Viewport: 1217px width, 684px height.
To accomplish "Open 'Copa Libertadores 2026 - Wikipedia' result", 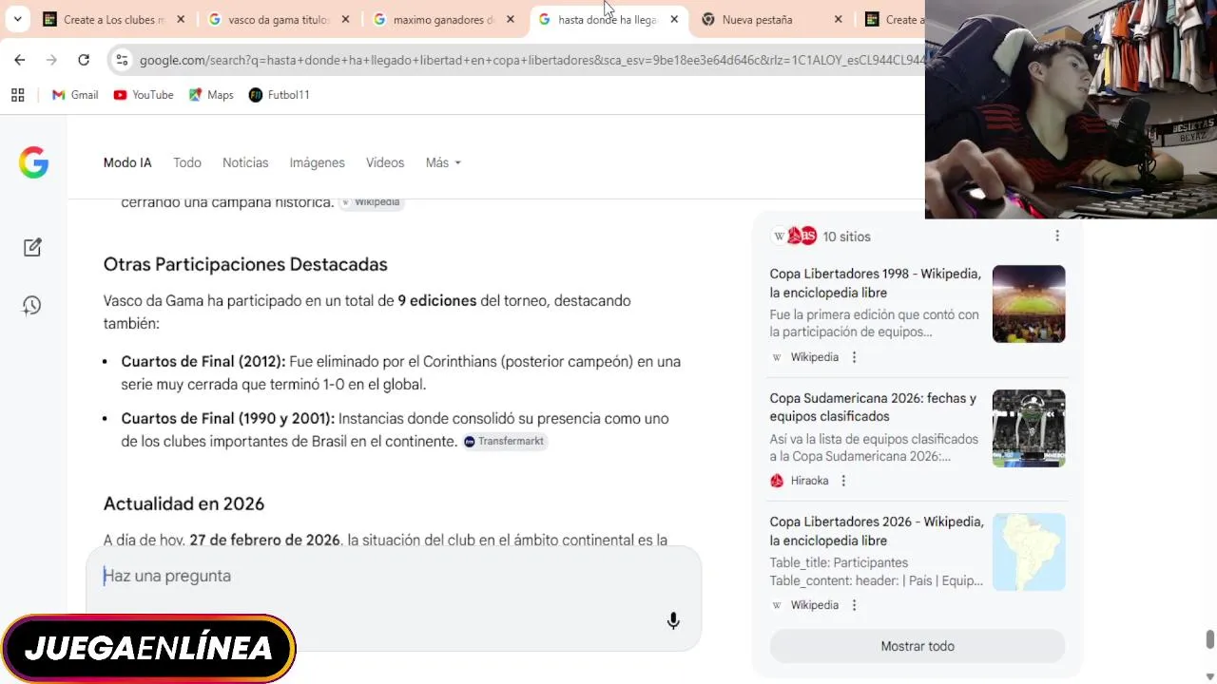I will point(877,531).
